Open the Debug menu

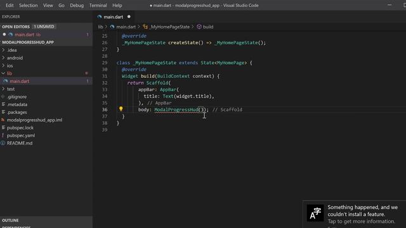[77, 6]
